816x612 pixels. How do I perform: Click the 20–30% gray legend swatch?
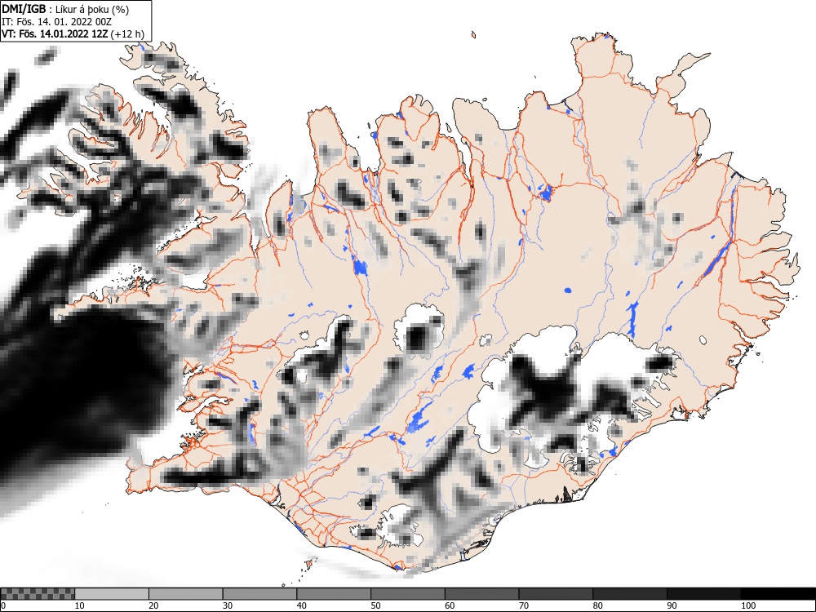185,594
